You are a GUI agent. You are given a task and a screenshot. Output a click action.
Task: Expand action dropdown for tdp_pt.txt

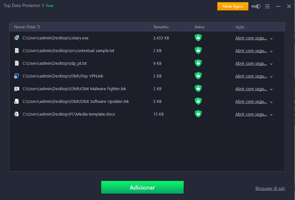pos(271,64)
